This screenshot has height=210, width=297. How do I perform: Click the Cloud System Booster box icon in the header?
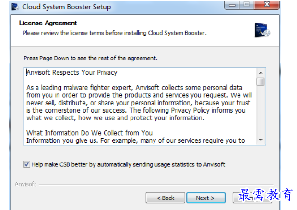(x=262, y=30)
